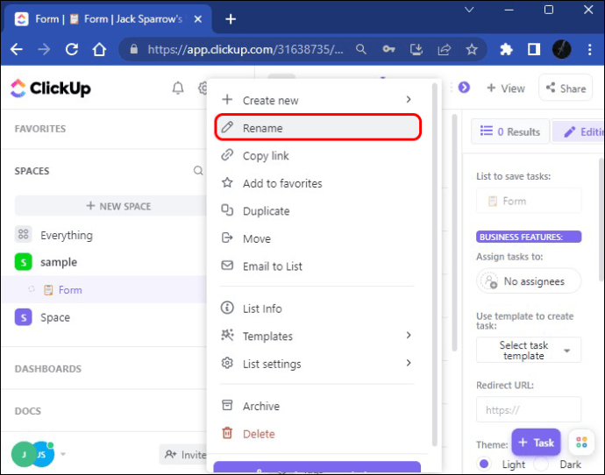Open the tab search chevron in title bar
Viewport: 605px width, 475px height.
point(469,10)
